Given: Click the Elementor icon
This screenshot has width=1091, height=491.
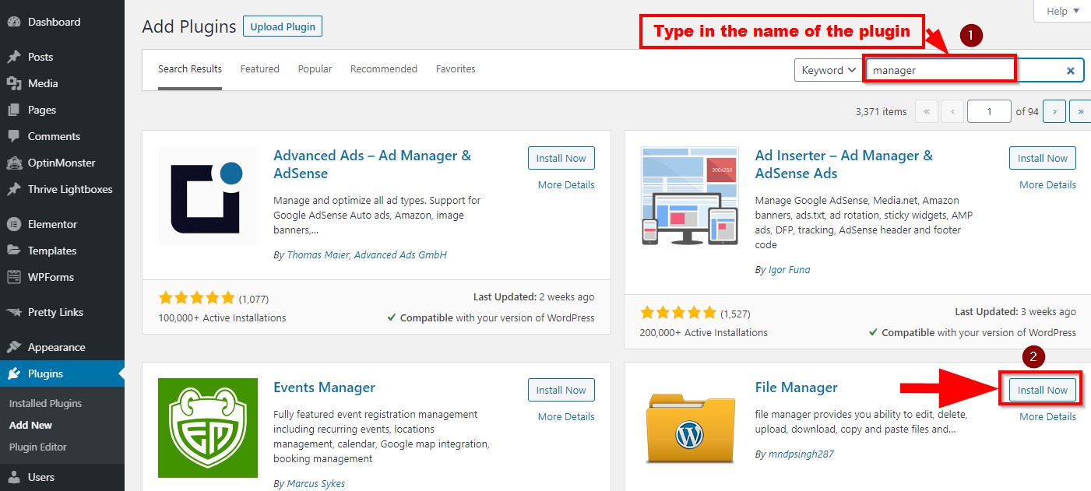Looking at the screenshot, I should pyautogui.click(x=13, y=224).
